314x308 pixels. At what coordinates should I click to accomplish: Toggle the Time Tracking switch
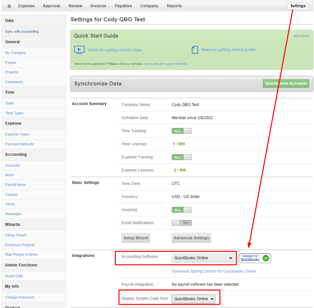pyautogui.click(x=182, y=131)
